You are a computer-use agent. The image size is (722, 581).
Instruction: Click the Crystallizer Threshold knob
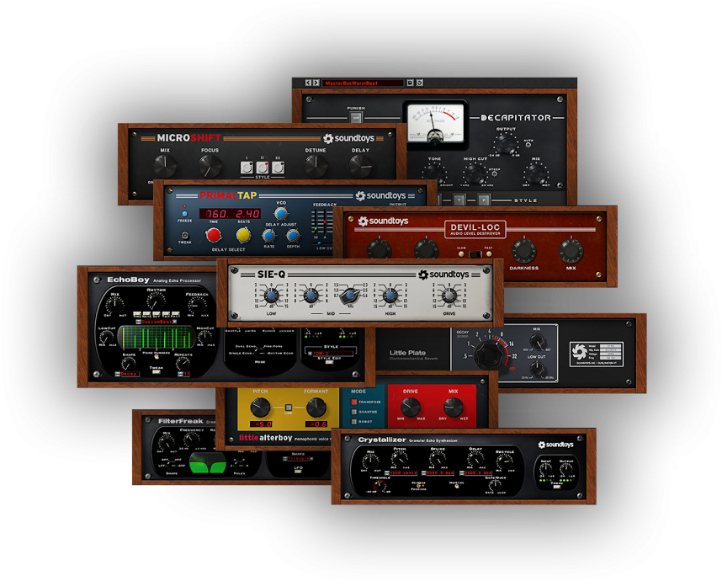(x=380, y=485)
